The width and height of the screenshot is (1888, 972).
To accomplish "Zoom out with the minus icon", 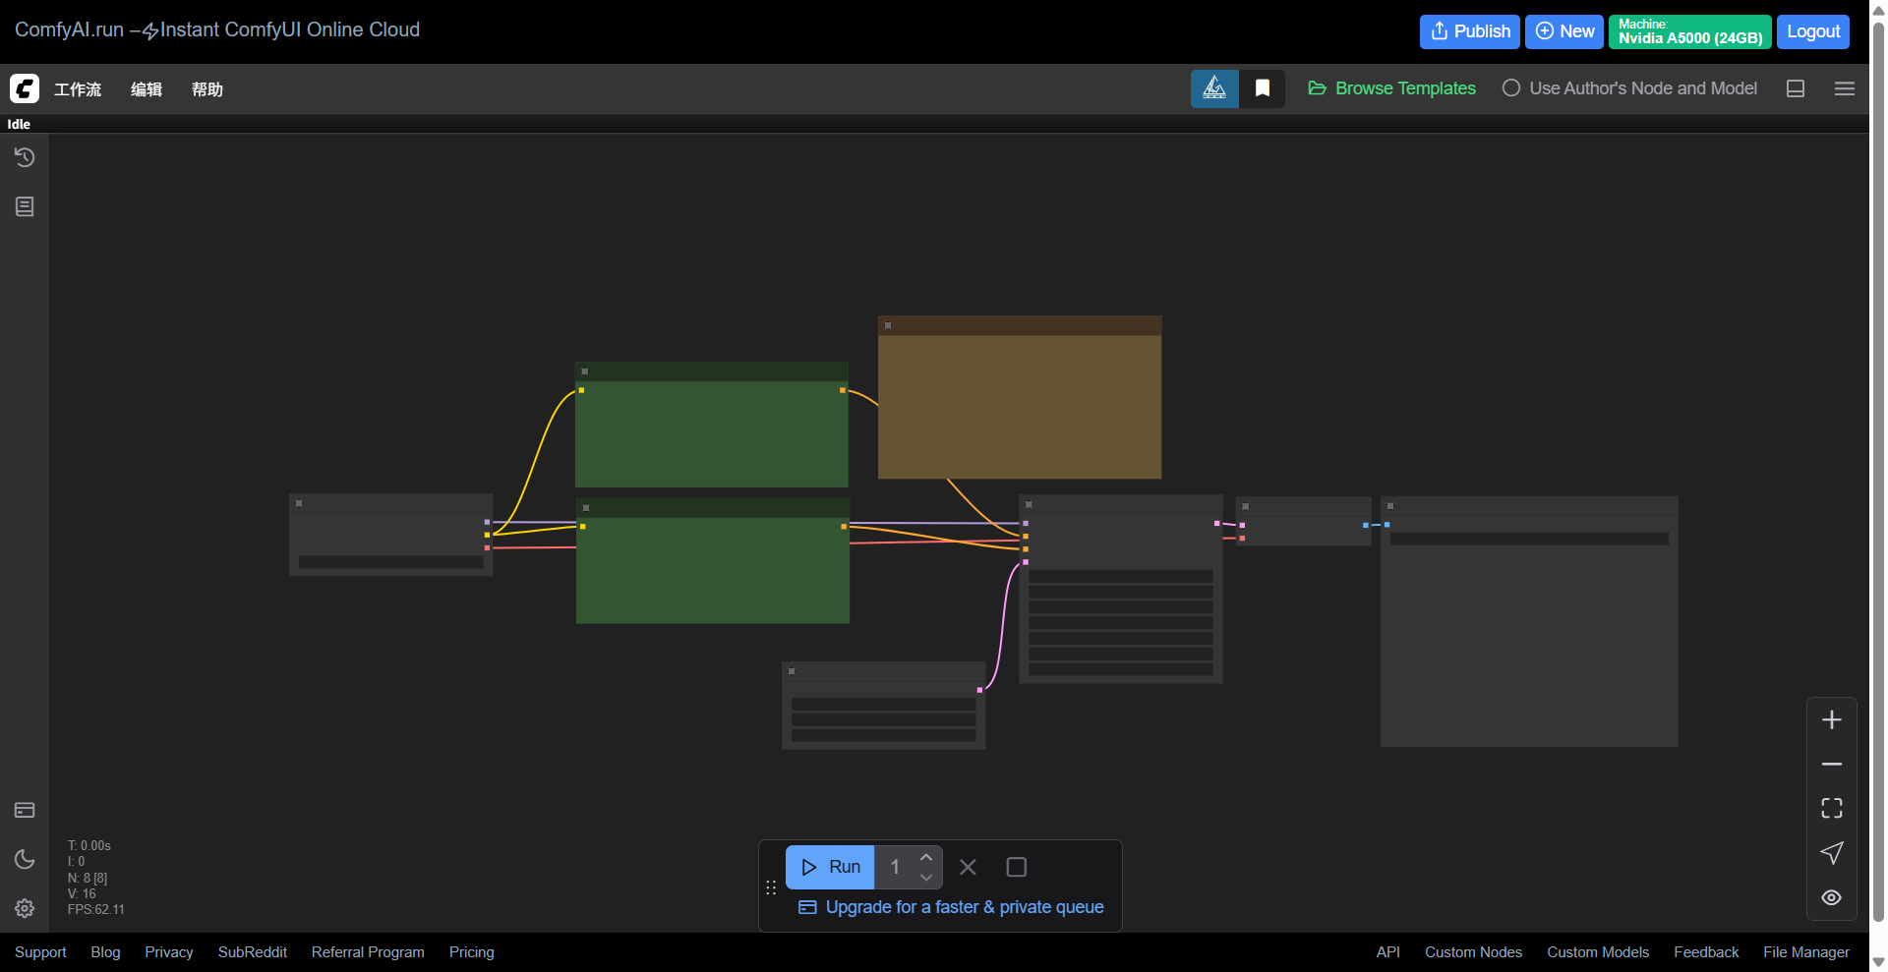I will [1831, 765].
